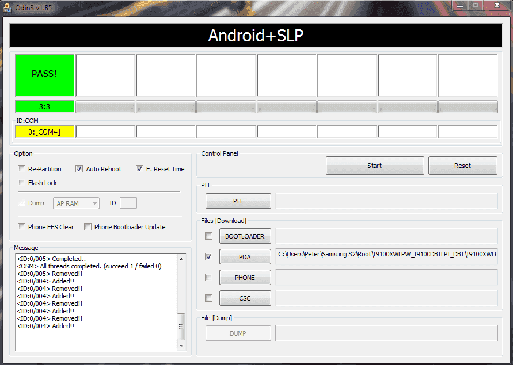This screenshot has height=365, width=513.
Task: Click the empty PIT path field
Action: pyautogui.click(x=386, y=201)
